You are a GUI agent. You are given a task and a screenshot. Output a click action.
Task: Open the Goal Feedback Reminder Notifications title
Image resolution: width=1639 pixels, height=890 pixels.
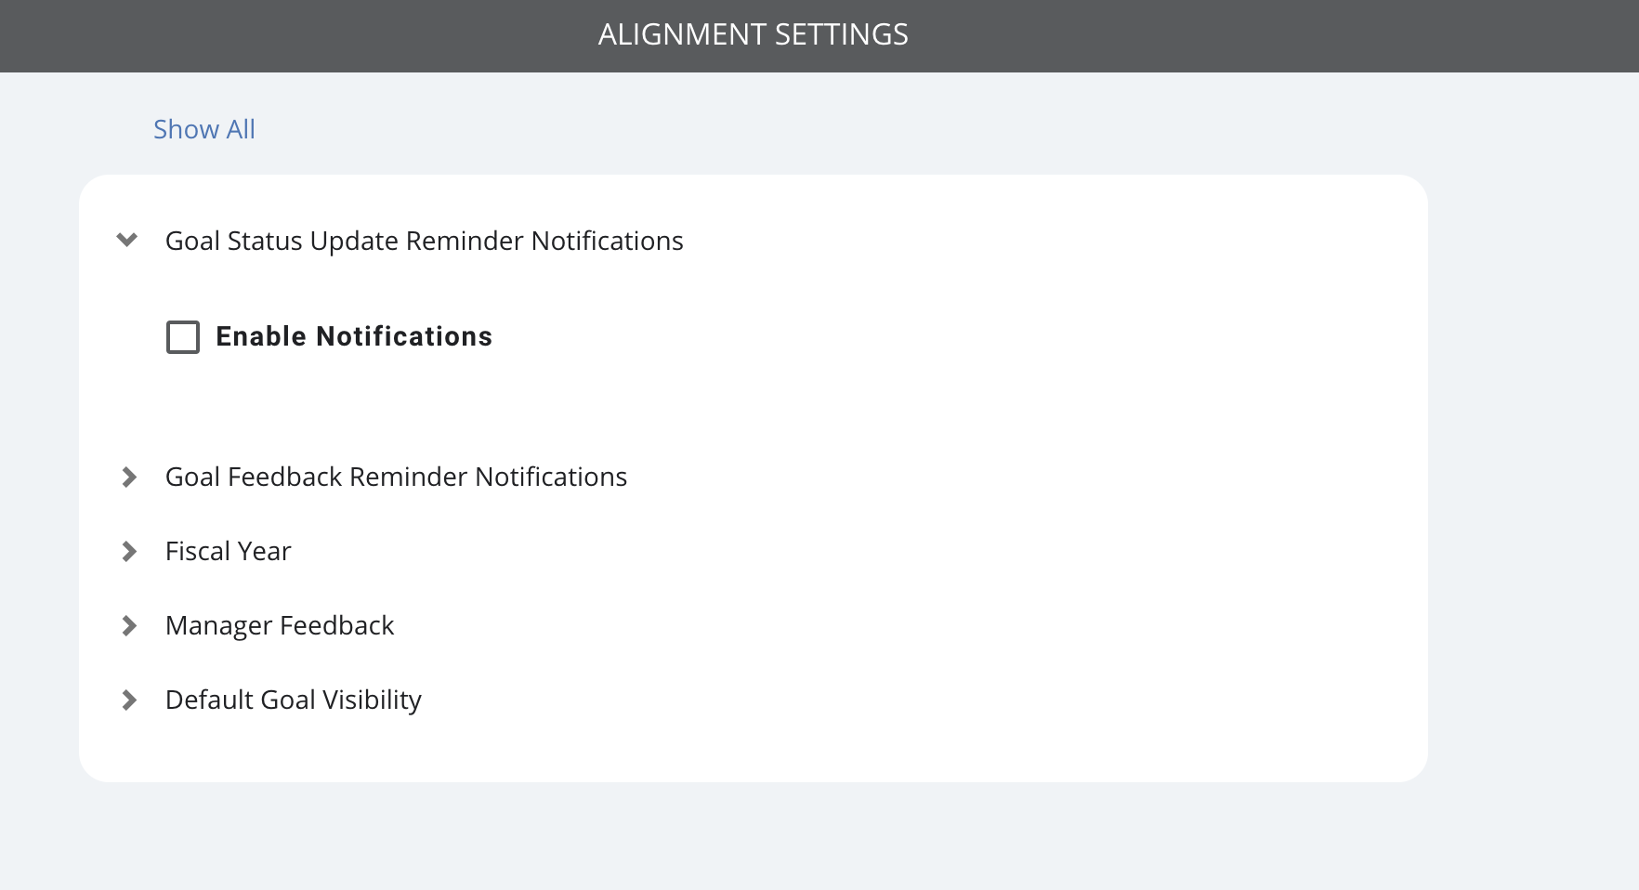click(397, 477)
